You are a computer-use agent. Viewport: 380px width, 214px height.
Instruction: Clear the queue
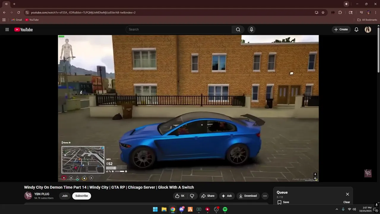click(346, 202)
